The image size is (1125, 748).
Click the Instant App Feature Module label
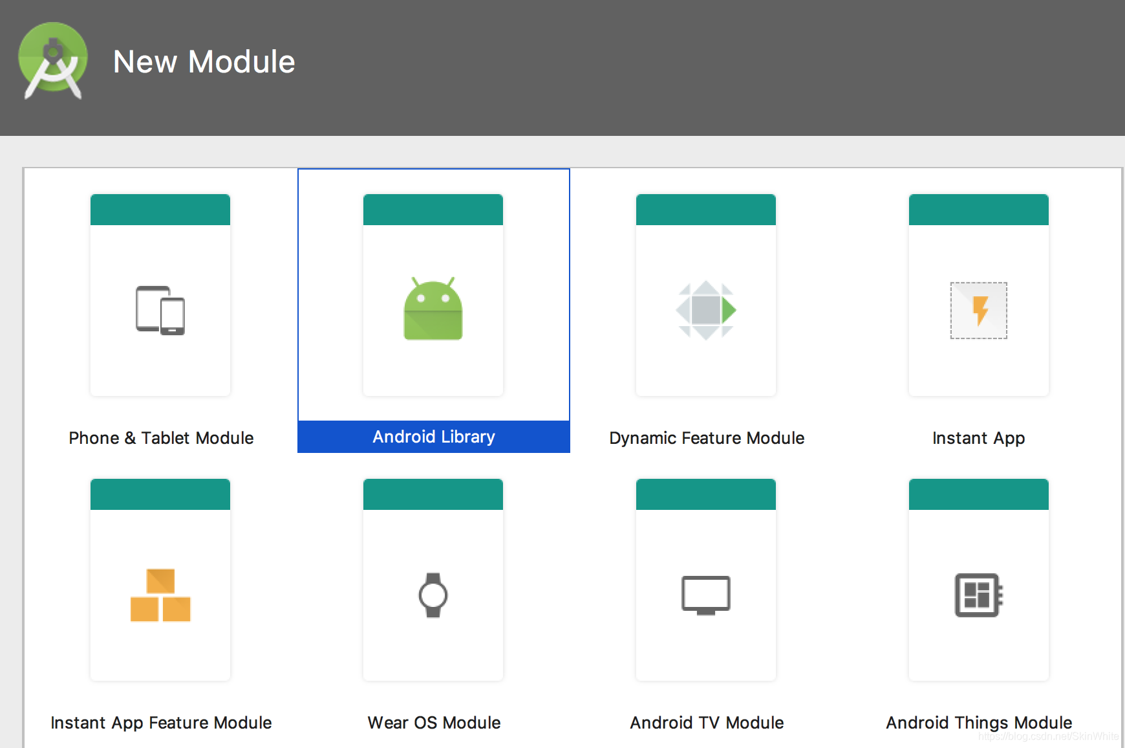click(161, 723)
